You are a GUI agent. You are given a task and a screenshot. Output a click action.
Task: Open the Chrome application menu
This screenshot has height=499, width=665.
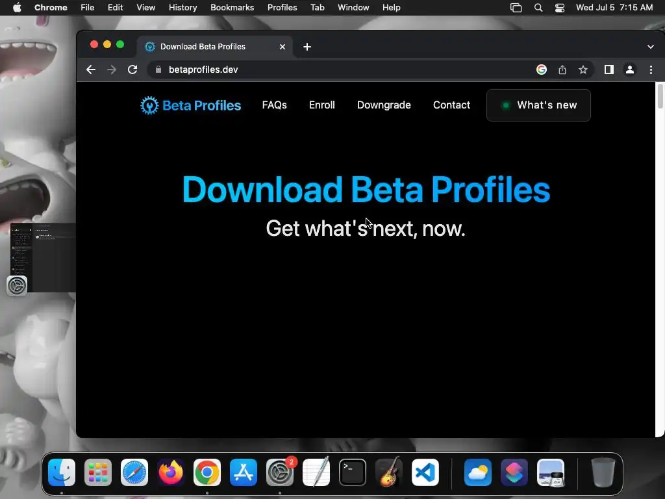coord(51,8)
